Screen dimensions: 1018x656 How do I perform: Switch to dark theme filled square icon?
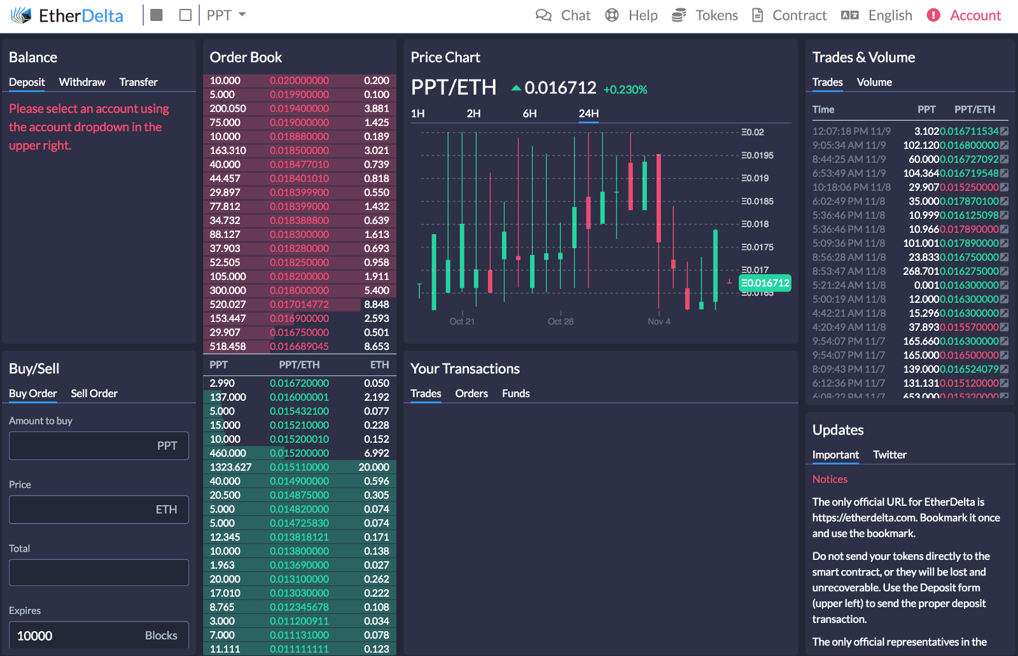[x=157, y=15]
